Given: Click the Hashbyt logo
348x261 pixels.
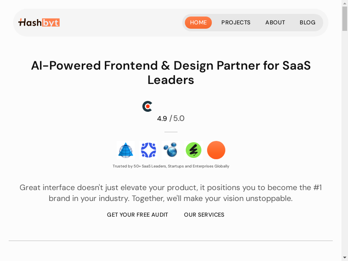Looking at the screenshot, I should pyautogui.click(x=39, y=23).
